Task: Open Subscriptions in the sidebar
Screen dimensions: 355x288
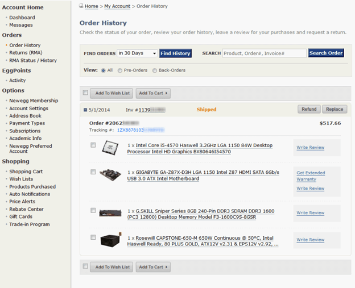Action: [x=25, y=131]
